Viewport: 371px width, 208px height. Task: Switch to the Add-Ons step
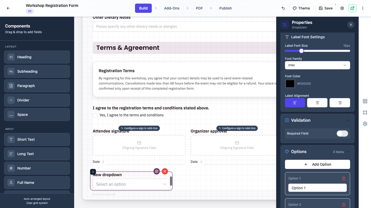172,8
